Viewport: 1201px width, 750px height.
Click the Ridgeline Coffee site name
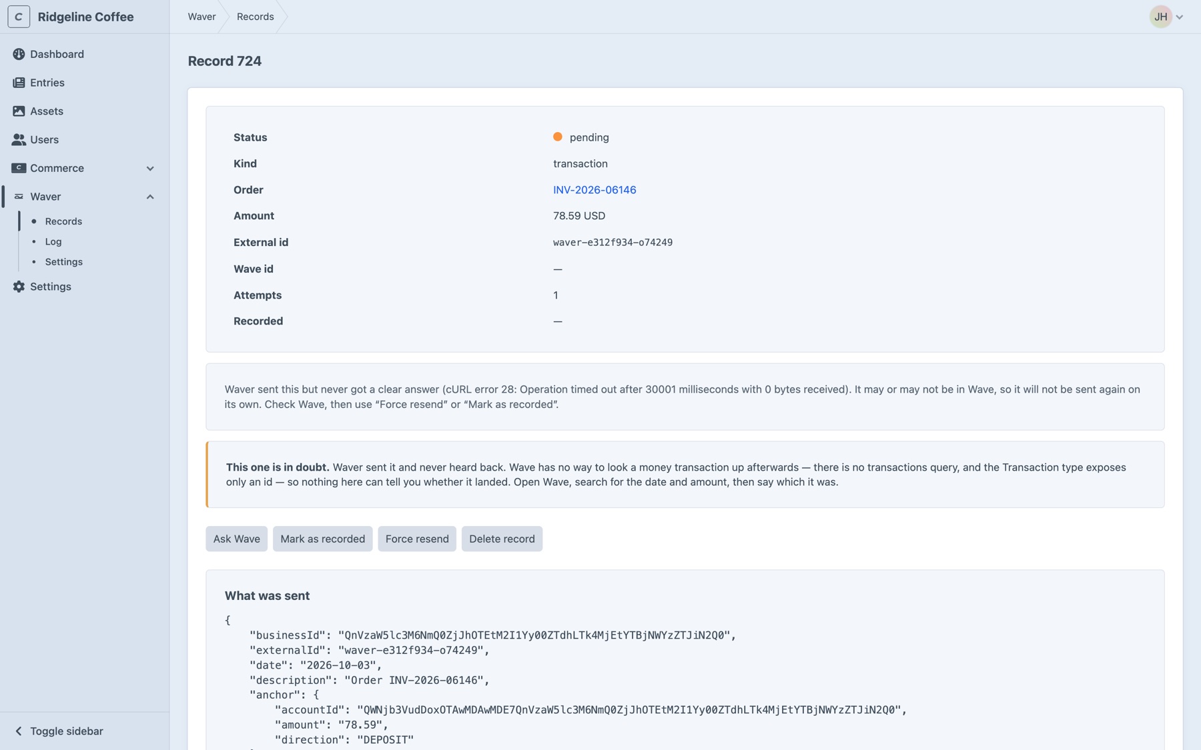[x=85, y=17]
